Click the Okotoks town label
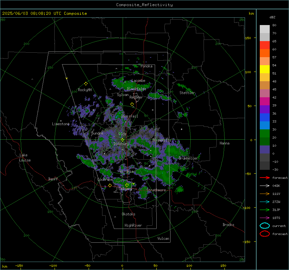This screenshot has height=270, width=289. pyautogui.click(x=128, y=214)
